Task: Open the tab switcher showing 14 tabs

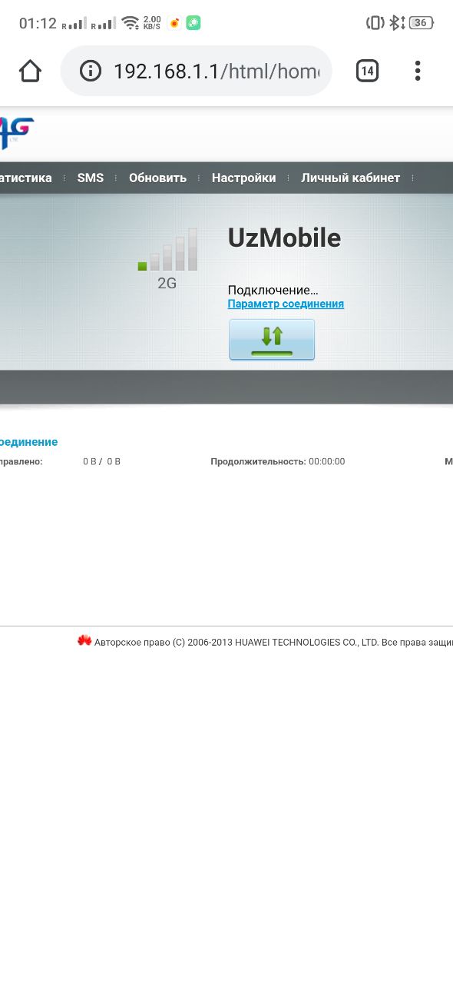Action: pos(367,71)
